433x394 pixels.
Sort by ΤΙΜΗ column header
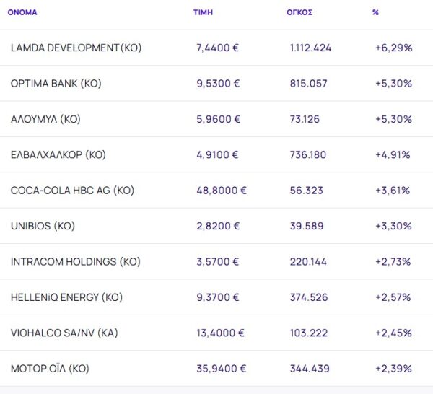203,13
